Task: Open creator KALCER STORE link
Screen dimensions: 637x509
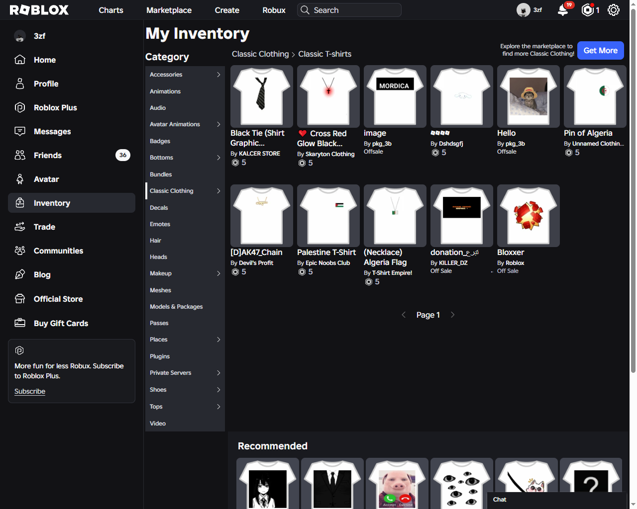Action: 259,154
